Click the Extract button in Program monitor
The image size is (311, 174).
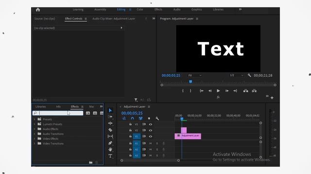tap(254, 91)
